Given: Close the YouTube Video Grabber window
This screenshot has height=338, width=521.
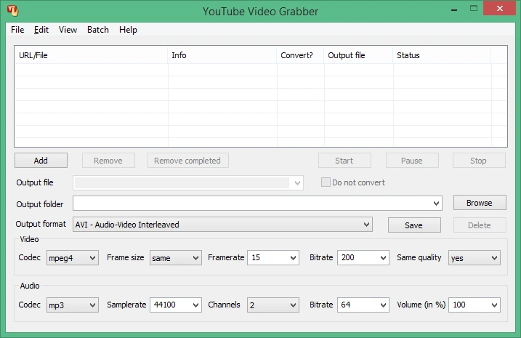Looking at the screenshot, I should [499, 8].
